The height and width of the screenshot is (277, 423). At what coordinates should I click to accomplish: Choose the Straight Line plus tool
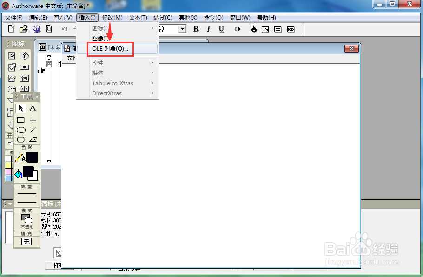(33, 120)
